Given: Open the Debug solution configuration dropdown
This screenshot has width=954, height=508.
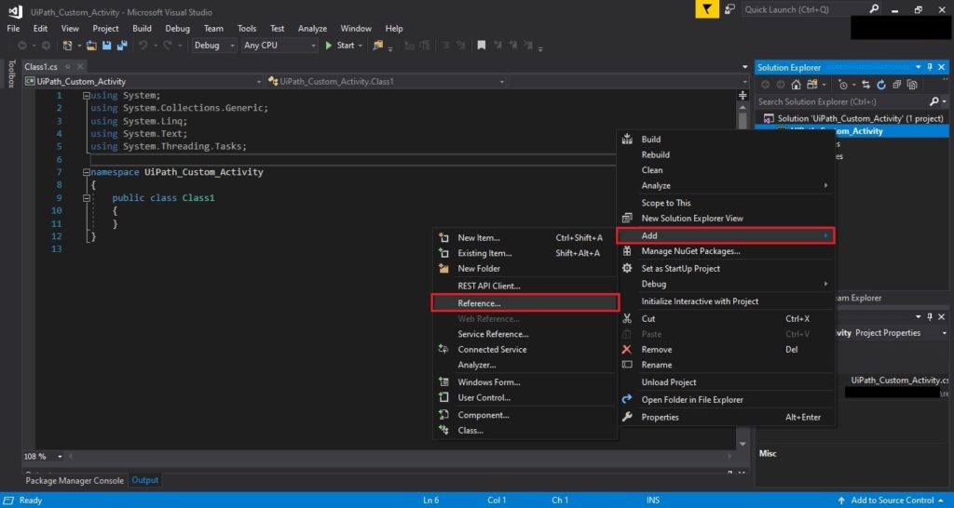Looking at the screenshot, I should (x=214, y=46).
